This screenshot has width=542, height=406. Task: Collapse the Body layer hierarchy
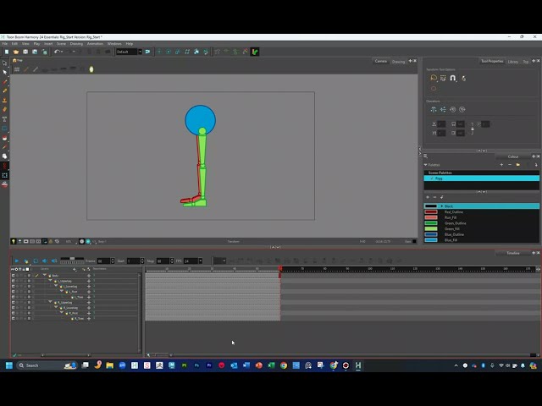tap(45, 275)
